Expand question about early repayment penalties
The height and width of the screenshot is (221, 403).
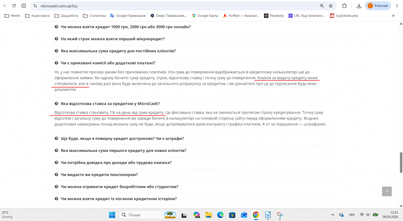coord(119,138)
